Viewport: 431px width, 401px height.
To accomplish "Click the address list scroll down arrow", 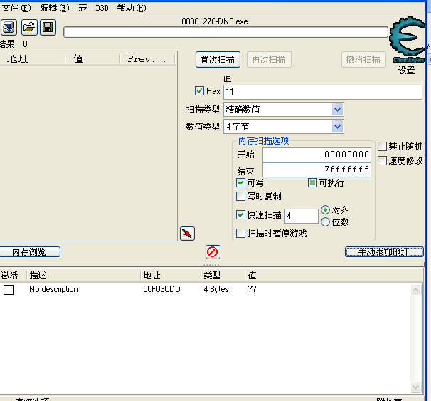I will (415, 387).
